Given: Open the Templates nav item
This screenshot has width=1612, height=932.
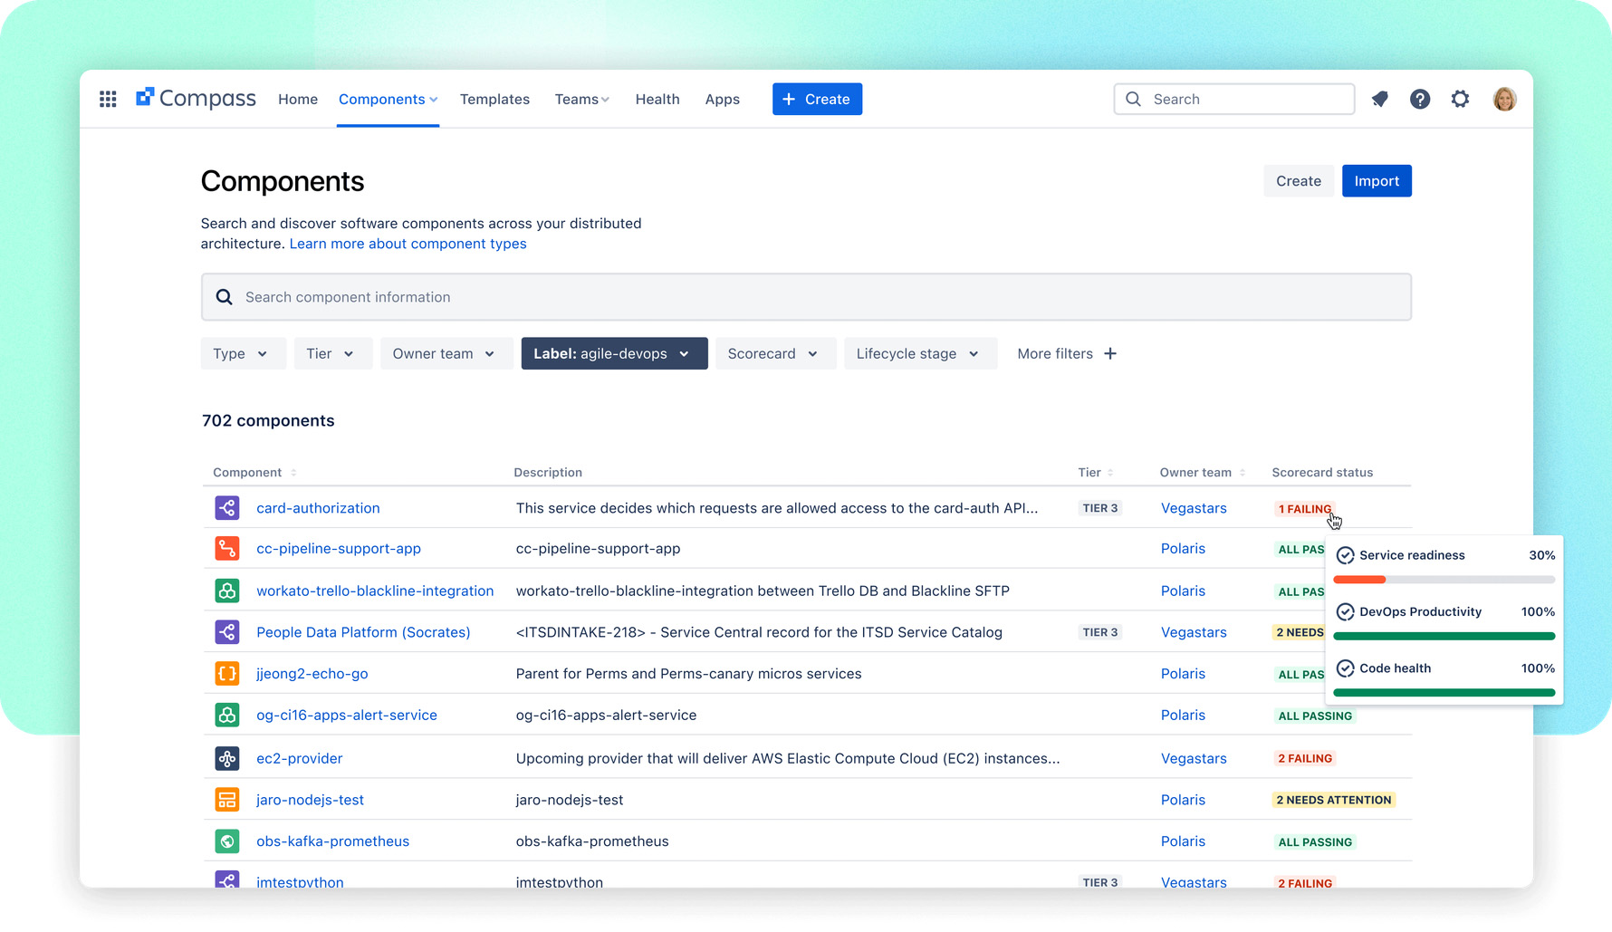Looking at the screenshot, I should tap(494, 99).
